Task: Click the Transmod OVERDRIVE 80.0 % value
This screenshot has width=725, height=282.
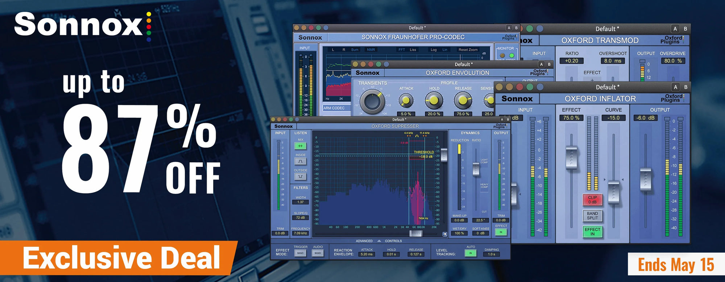Action: pos(673,61)
